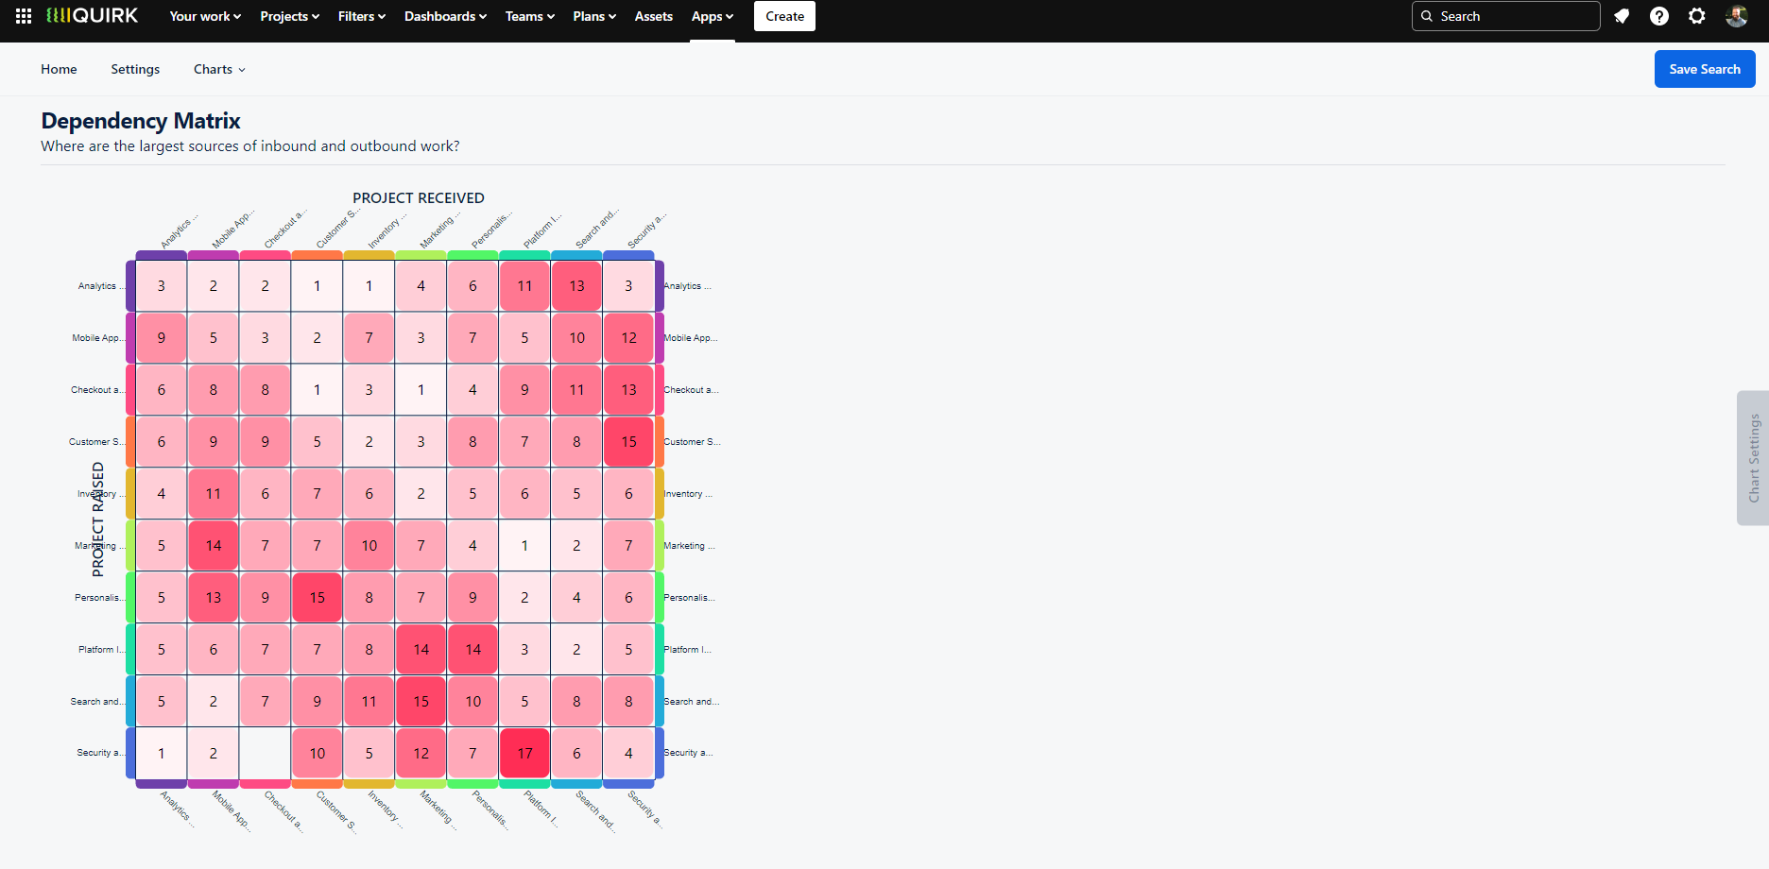The height and width of the screenshot is (869, 1769).
Task: Switch to the Settings tab
Action: click(135, 69)
